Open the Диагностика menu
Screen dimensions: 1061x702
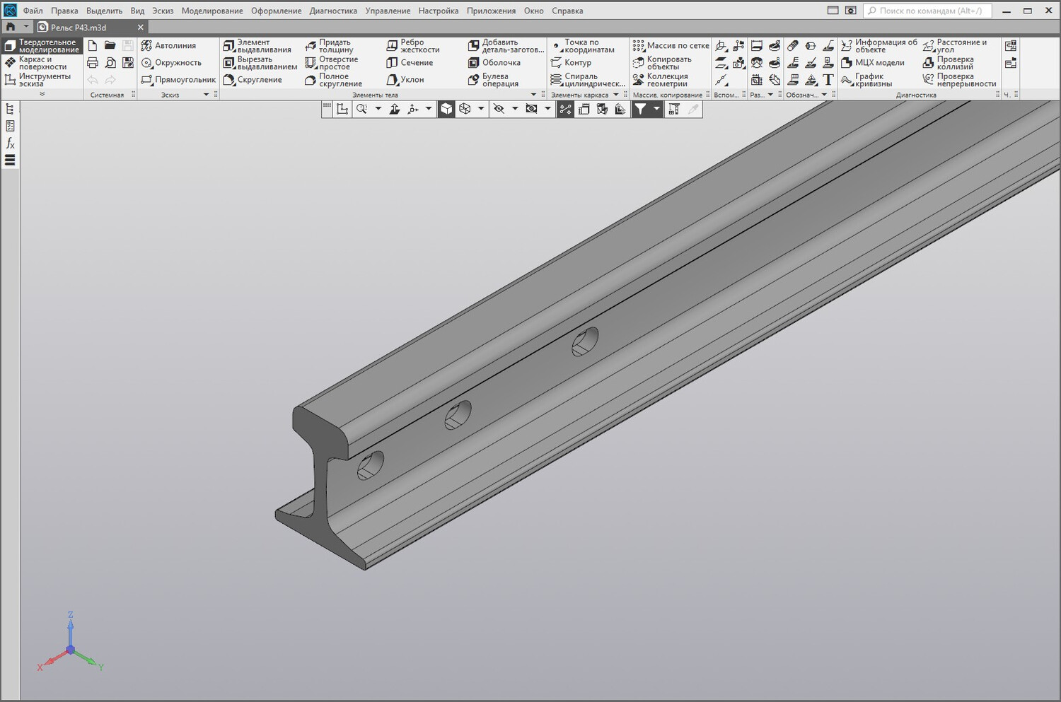click(x=333, y=11)
